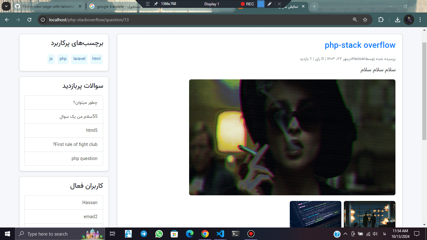
Task: Click the Windows Start button
Action: 8,234
